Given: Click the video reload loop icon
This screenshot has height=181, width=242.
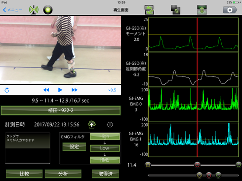Looking at the screenshot, I should click(x=7, y=90).
